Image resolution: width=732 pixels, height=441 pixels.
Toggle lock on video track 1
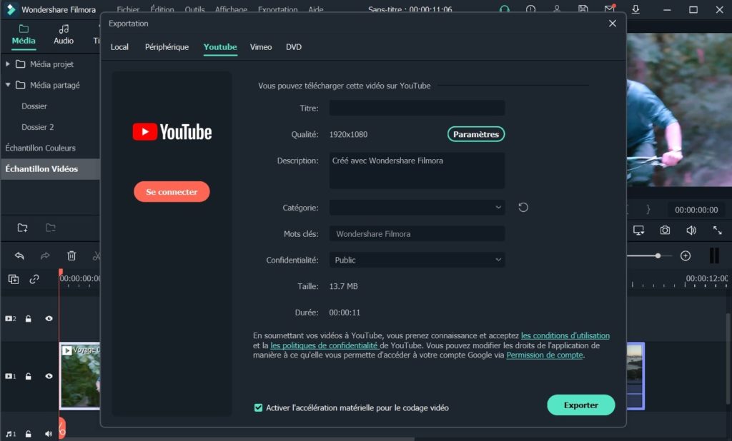click(x=29, y=376)
